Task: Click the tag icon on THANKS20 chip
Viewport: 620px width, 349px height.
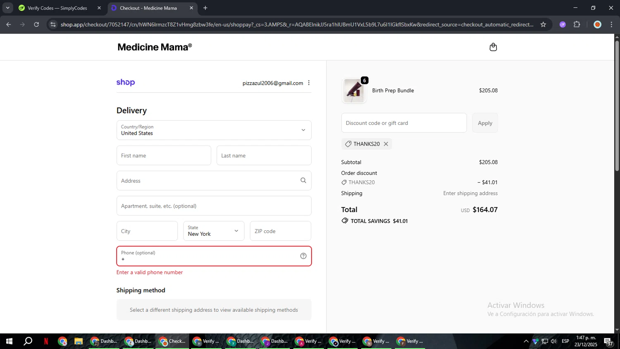Action: point(348,144)
